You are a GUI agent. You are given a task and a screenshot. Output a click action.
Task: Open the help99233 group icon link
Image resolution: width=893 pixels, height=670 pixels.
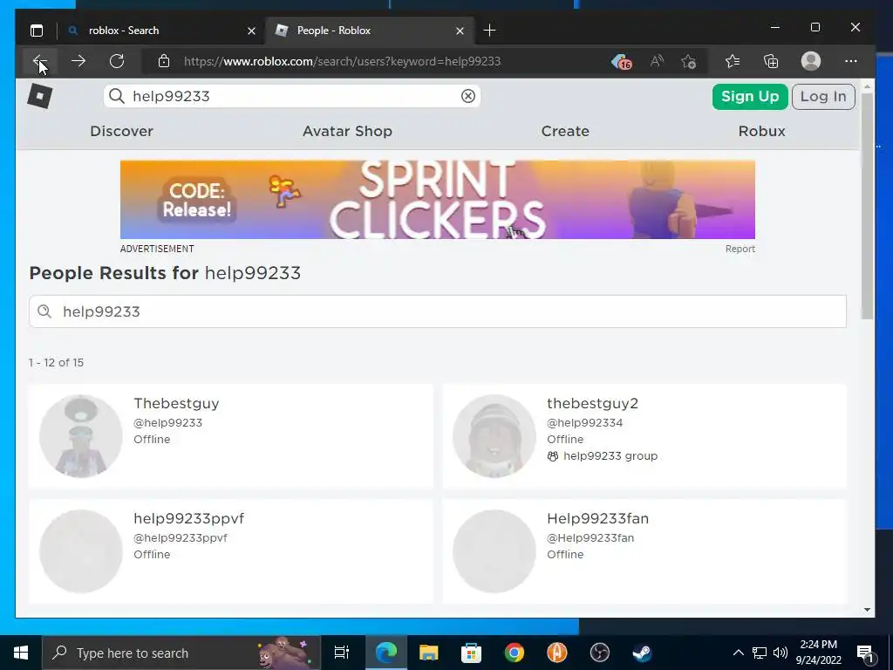[x=552, y=456]
